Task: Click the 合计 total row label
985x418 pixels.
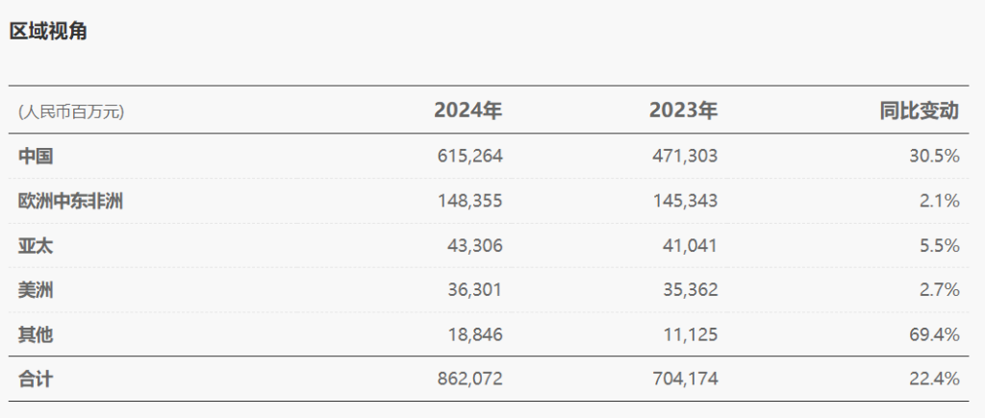Action: tap(36, 380)
